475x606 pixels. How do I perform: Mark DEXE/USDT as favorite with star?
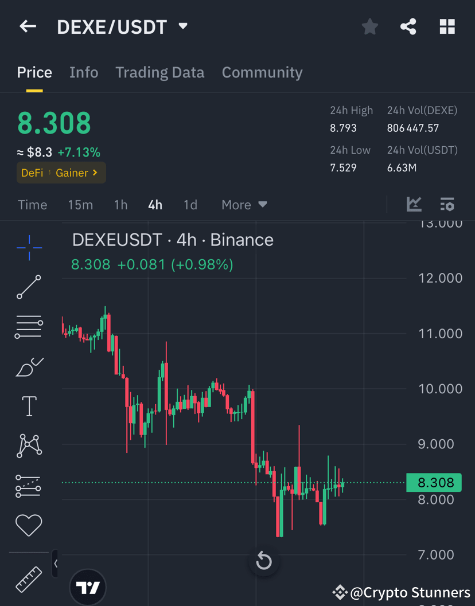369,26
